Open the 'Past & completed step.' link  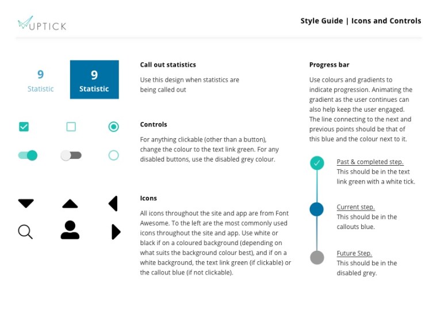(x=370, y=162)
